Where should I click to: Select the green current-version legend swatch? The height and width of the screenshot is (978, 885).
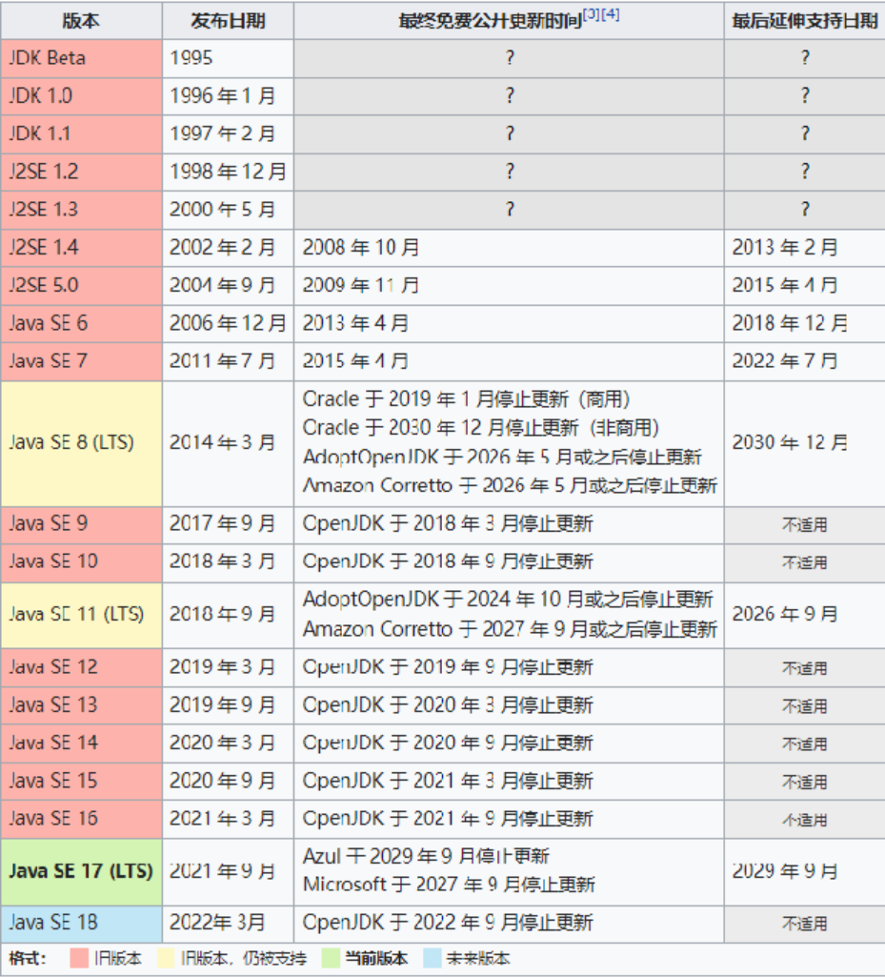[331, 958]
